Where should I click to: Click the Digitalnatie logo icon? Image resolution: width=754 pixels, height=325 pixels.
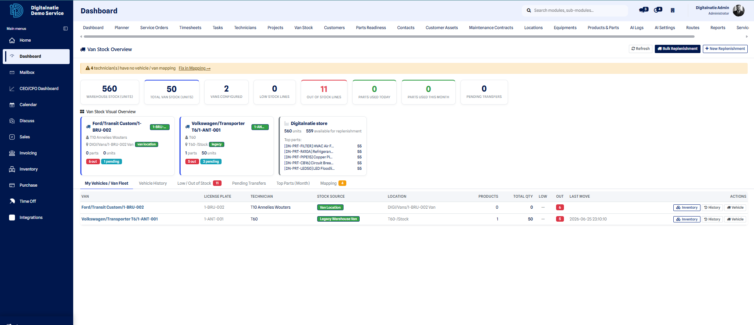(x=16, y=10)
